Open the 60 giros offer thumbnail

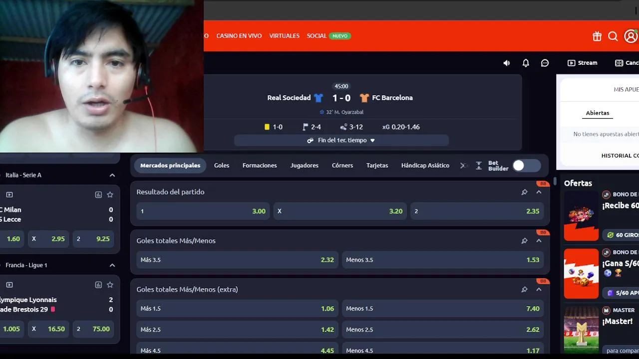coord(581,216)
